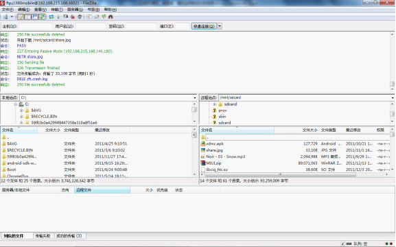Select android-sdk-w... folder icon in local list
396x247 pixels.
click(4, 163)
